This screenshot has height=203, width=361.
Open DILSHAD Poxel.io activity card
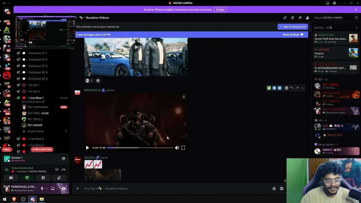pyautogui.click(x=336, y=53)
